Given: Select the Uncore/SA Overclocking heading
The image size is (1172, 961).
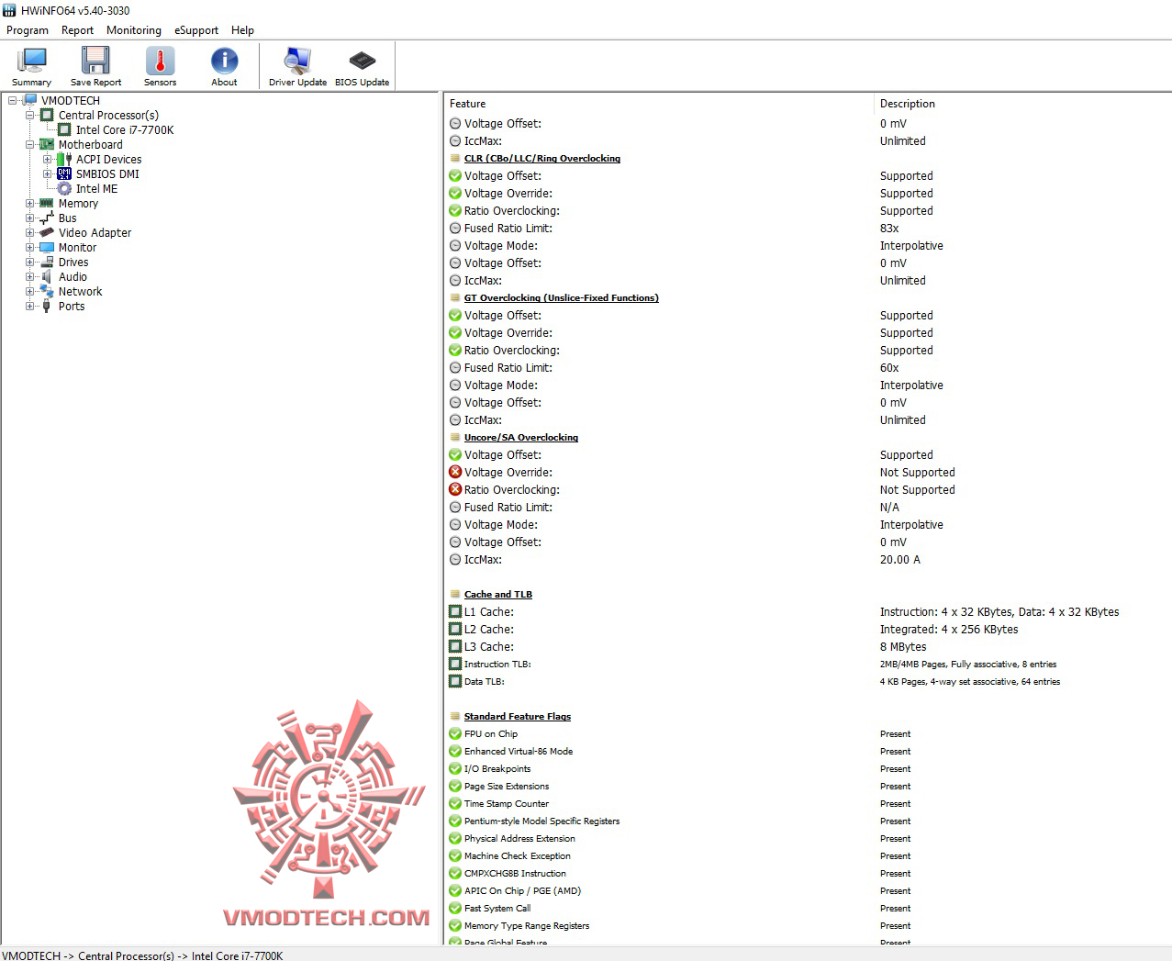Looking at the screenshot, I should (521, 438).
